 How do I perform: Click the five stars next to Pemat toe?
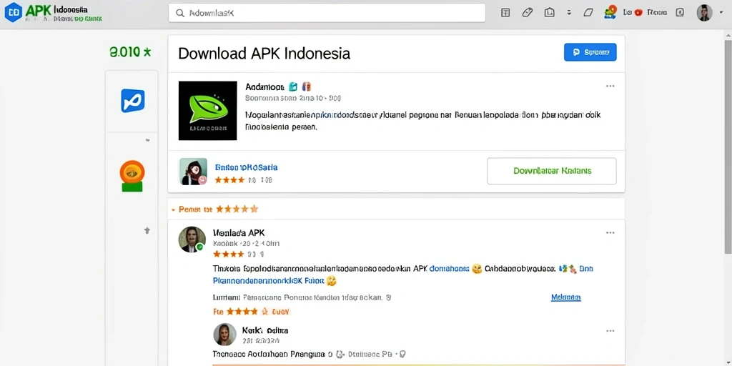(x=237, y=209)
